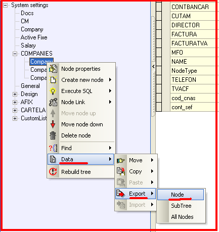Click the DIRECTOR field row
Screen dimensions: 219x232
193,25
